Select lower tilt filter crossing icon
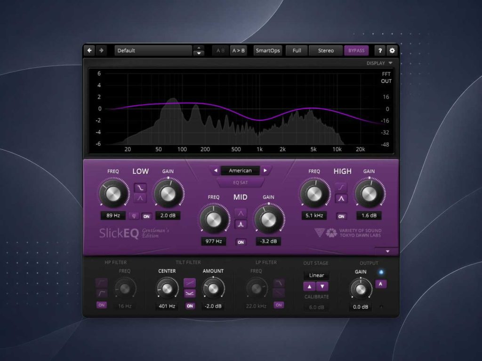482x361 pixels. pos(190,294)
